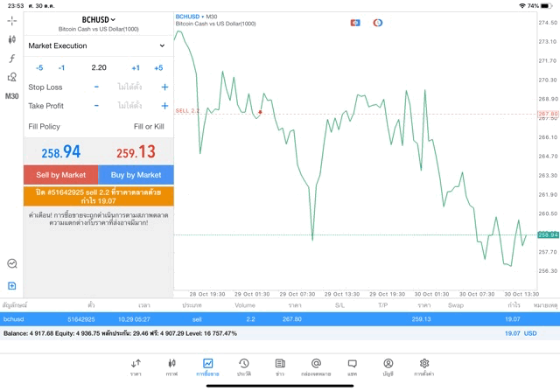Tap the Balance and Equity summary line
The width and height of the screenshot is (560, 391).
click(120, 333)
